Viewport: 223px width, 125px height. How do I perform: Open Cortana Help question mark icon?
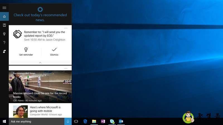(x=4, y=42)
